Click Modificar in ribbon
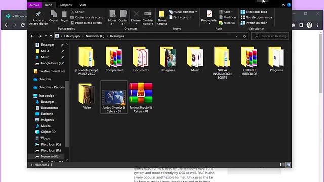Screen dimensions: 324x182 pos(227,17)
